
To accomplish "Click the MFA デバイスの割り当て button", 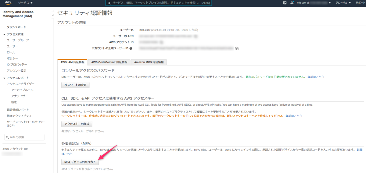I will (x=80, y=162).
